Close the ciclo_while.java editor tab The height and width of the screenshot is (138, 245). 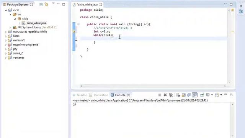(101, 5)
